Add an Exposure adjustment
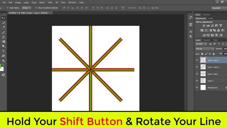 (216, 26)
